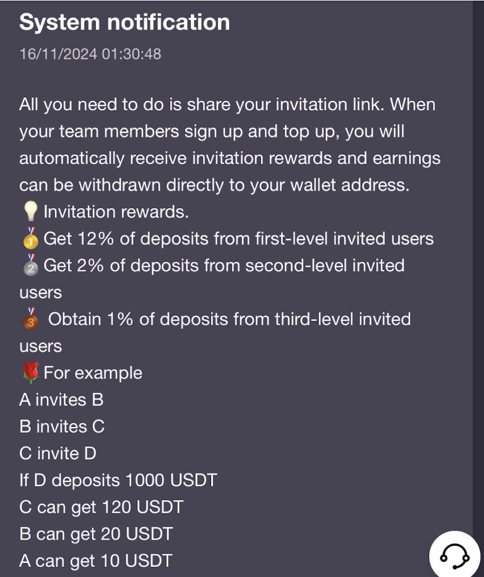Click the gold first-place medal icon
The width and height of the screenshot is (484, 577).
click(30, 238)
